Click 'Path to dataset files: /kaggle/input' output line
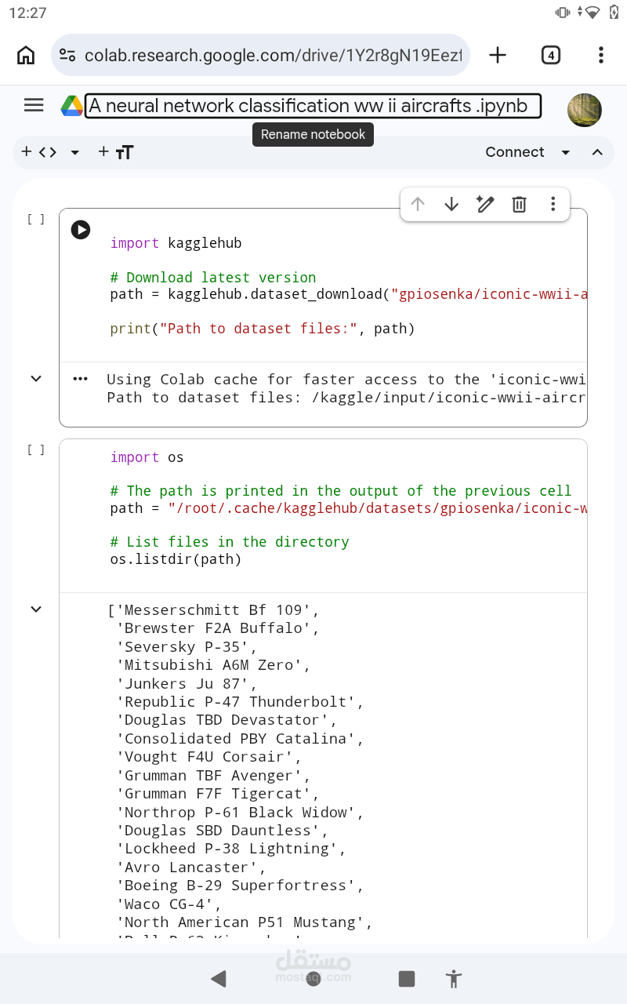The height and width of the screenshot is (1004, 627). point(346,398)
